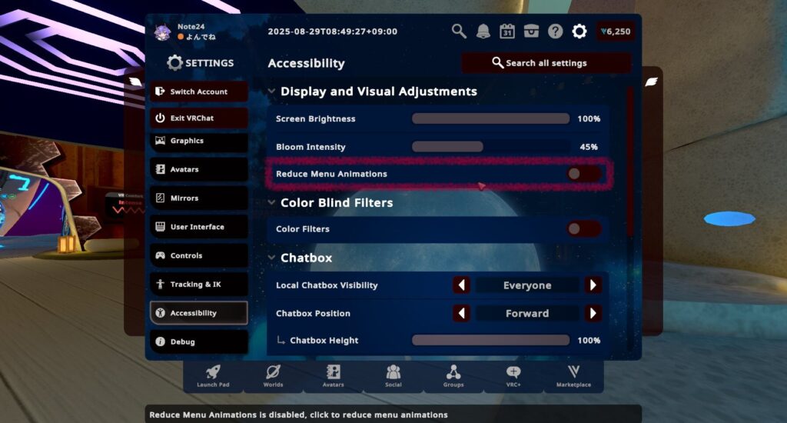Previous option for Local Chatbox Visibility
787x423 pixels.
click(461, 285)
